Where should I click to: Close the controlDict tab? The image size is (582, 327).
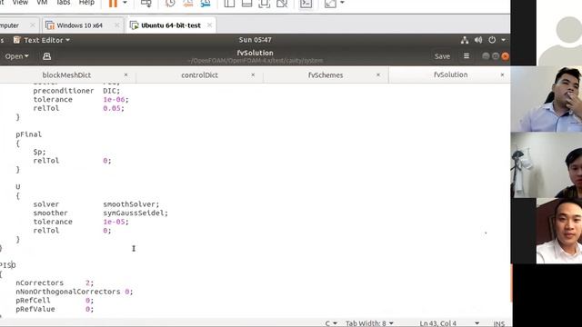[253, 74]
